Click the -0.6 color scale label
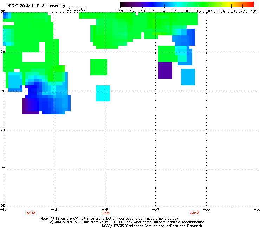 click(x=198, y=11)
